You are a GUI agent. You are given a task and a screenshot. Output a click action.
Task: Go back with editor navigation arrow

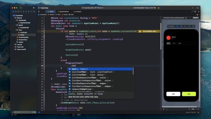point(42,12)
